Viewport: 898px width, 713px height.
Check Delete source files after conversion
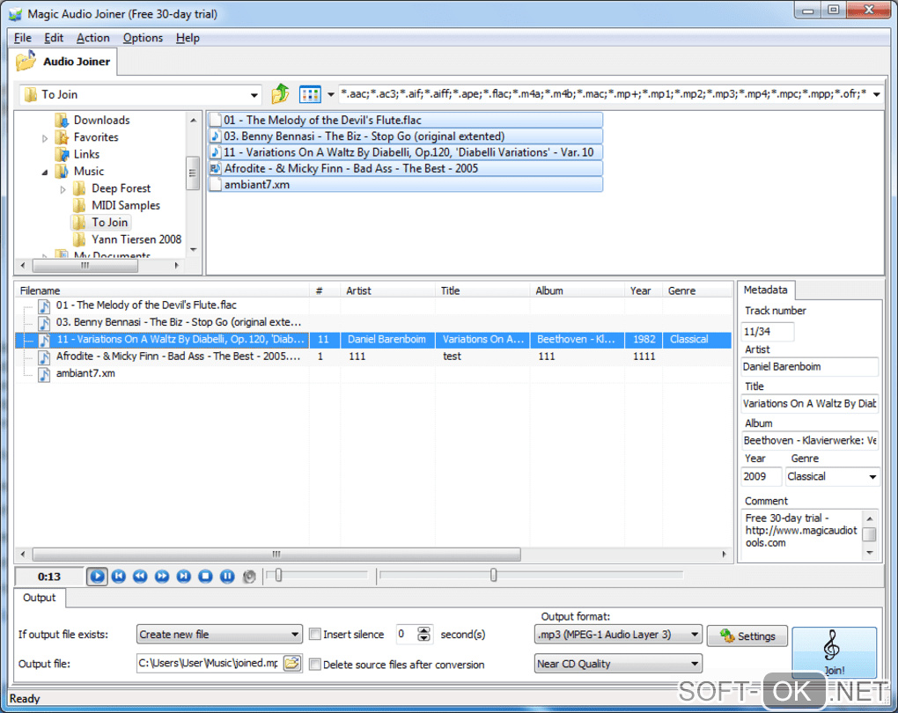pyautogui.click(x=315, y=665)
